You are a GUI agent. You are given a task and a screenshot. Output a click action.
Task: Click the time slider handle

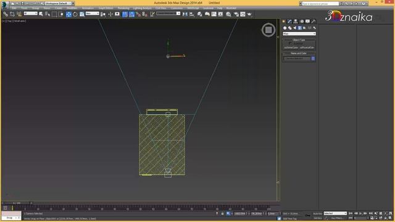(17, 203)
